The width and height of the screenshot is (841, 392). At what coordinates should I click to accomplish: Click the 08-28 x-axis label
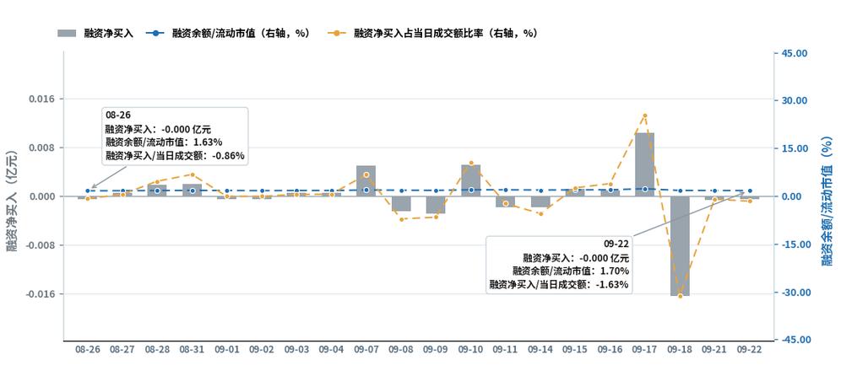pos(157,349)
